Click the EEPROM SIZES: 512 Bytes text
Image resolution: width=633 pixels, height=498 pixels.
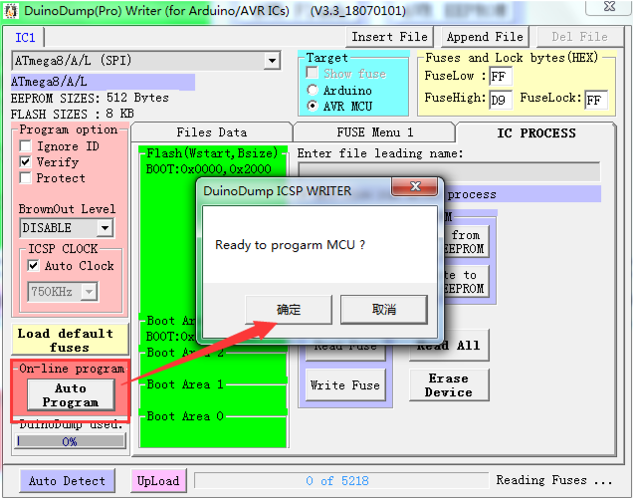click(x=90, y=99)
